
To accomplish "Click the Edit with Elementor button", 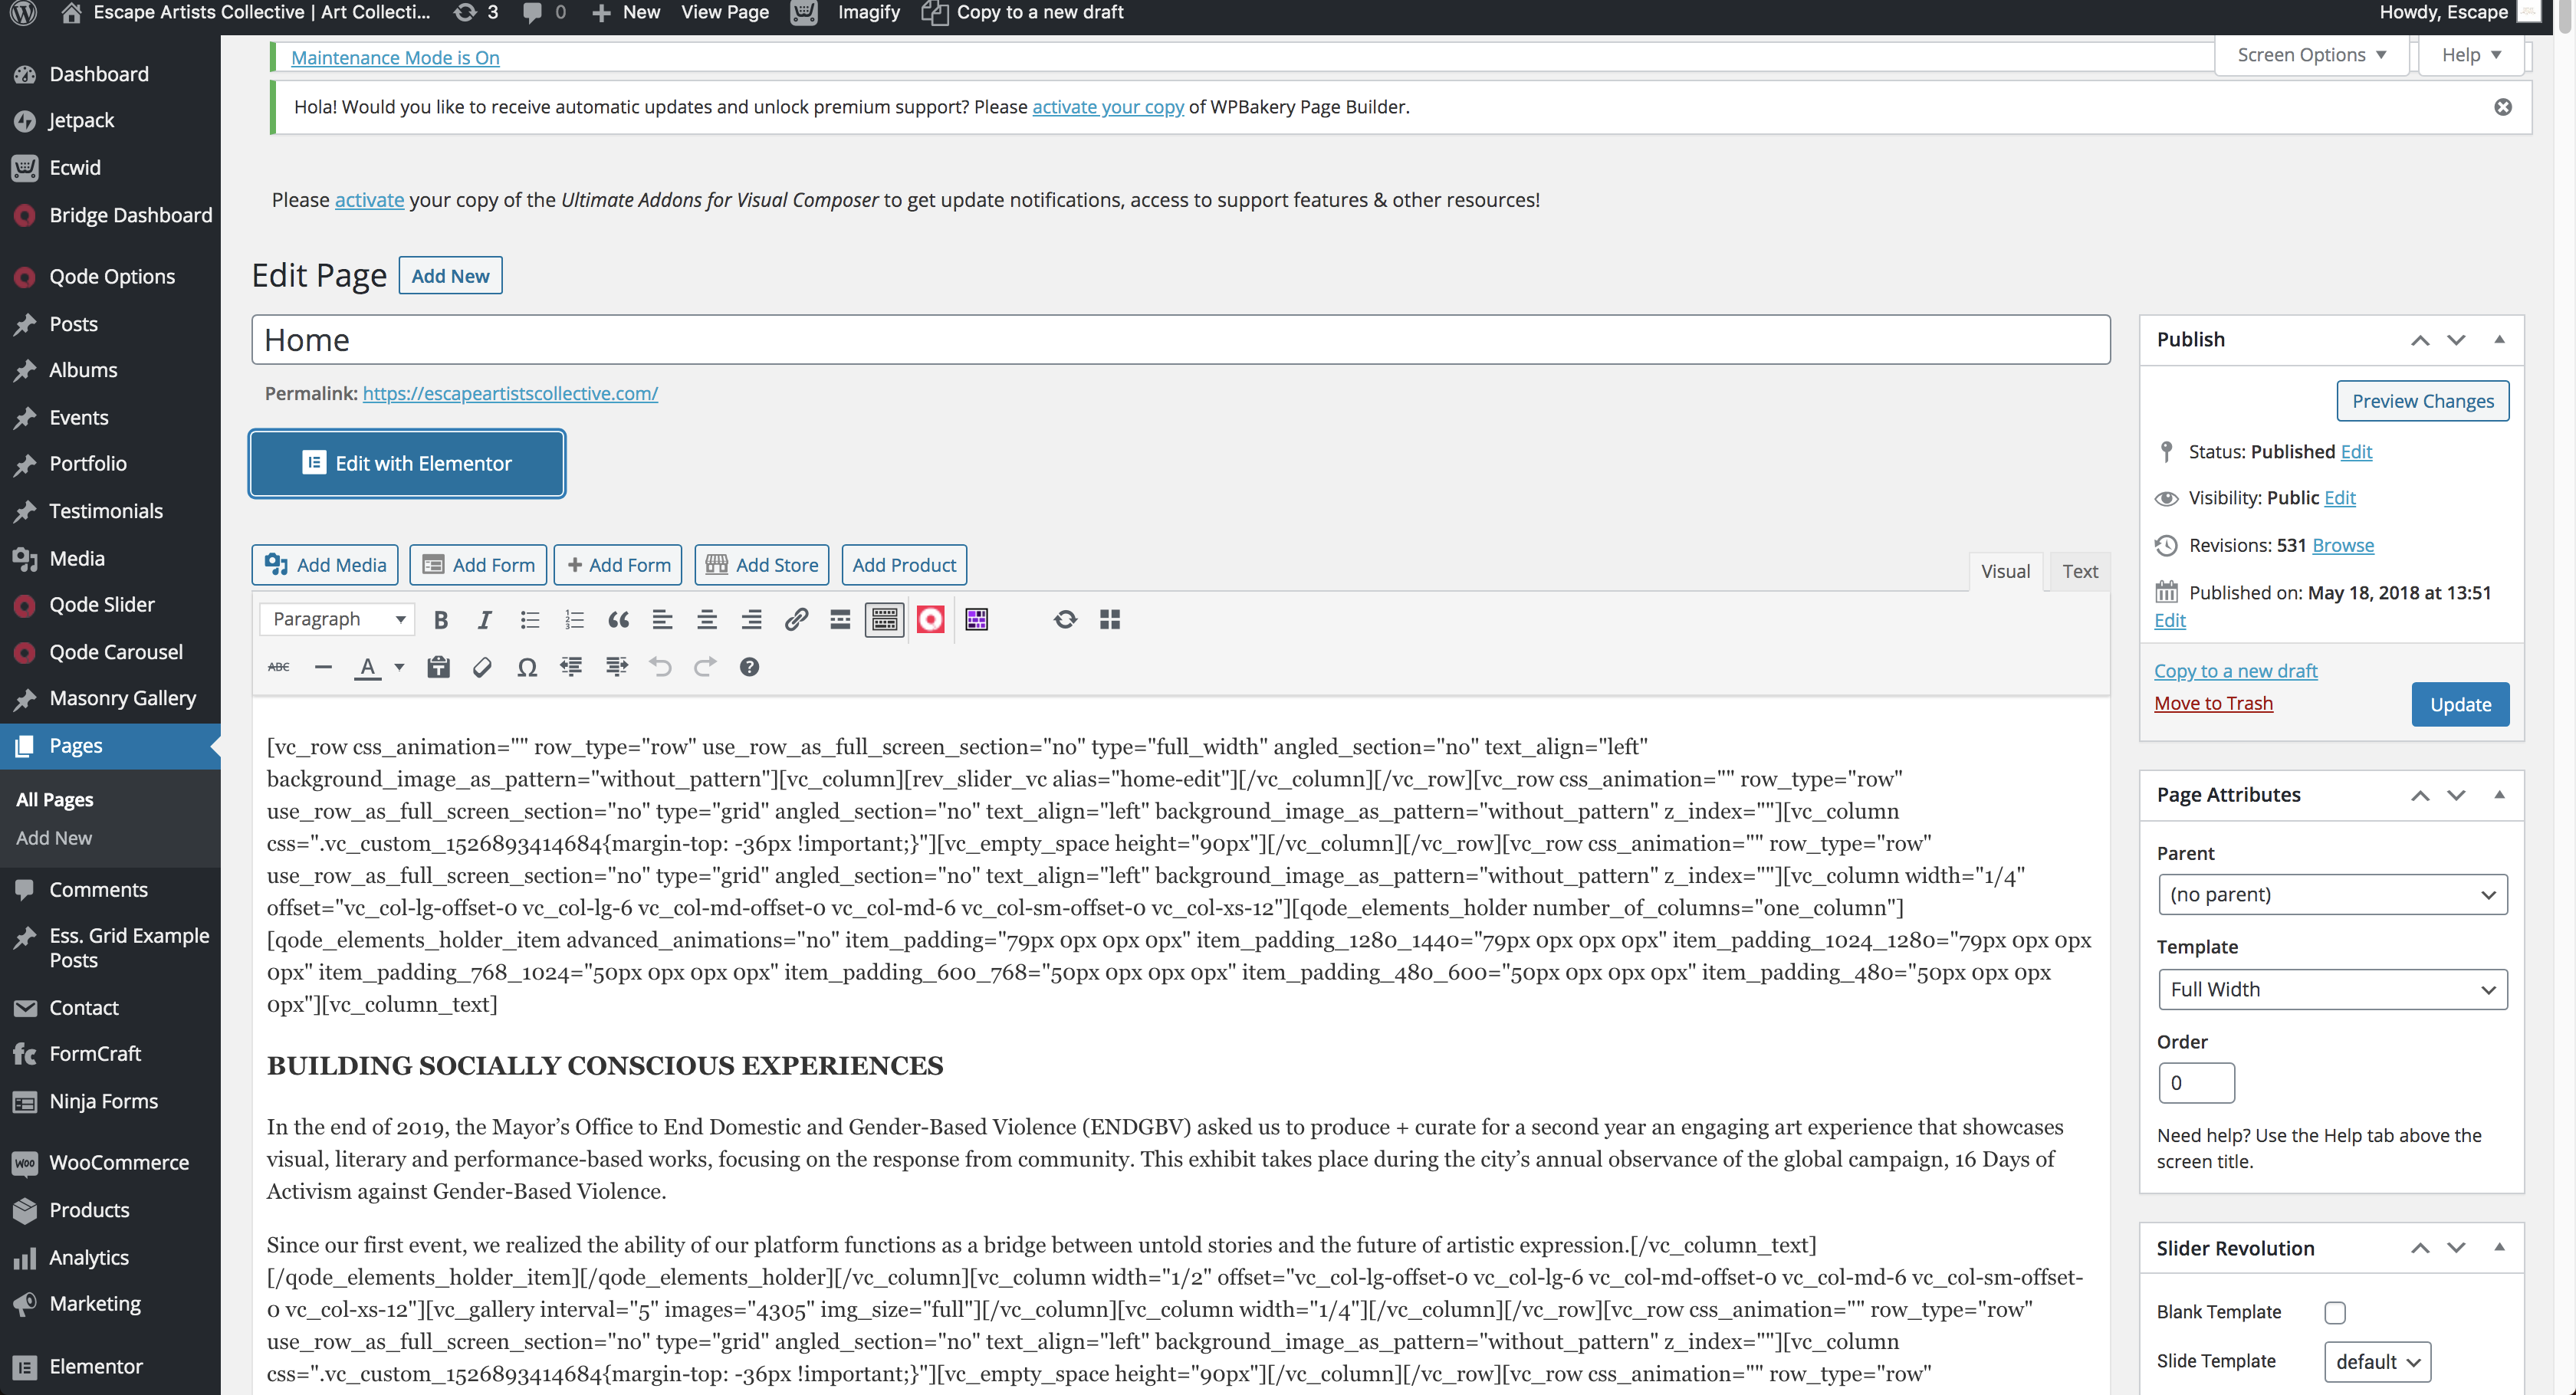I will click(407, 463).
